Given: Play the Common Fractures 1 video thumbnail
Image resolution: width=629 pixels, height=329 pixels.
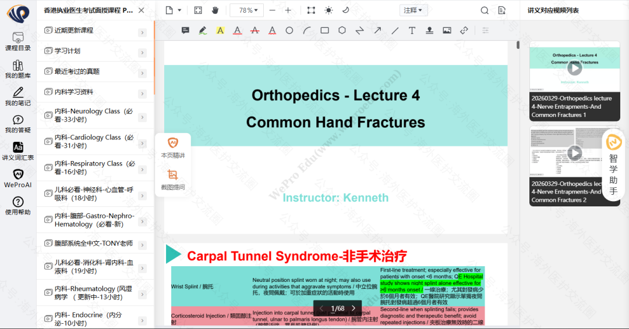Looking at the screenshot, I should pos(574,68).
